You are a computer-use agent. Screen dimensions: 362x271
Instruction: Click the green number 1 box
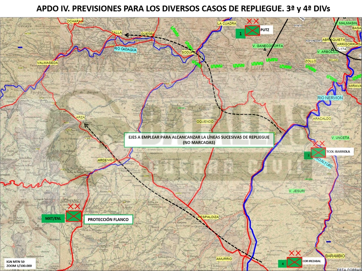pyautogui.click(x=240, y=34)
